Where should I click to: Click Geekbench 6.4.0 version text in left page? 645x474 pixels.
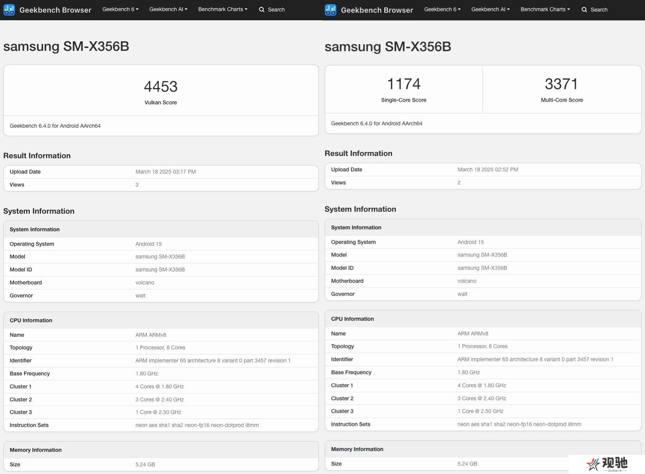click(x=55, y=126)
